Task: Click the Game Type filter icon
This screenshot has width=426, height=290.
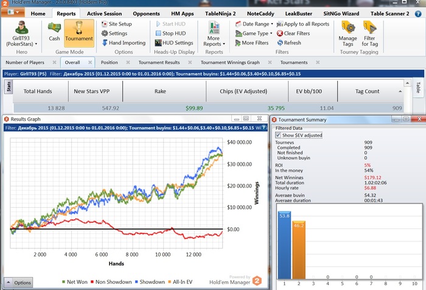Action: click(239, 34)
